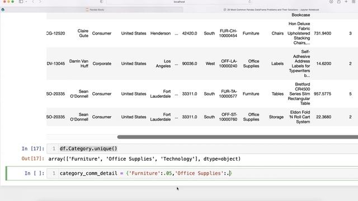Viewport: 358px width, 201px height.
Task: Open the sidebar options dropdown chevron
Action: 26,2
